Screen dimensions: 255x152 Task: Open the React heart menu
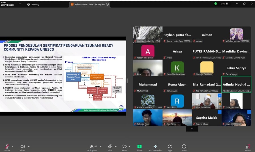pos(125,147)
